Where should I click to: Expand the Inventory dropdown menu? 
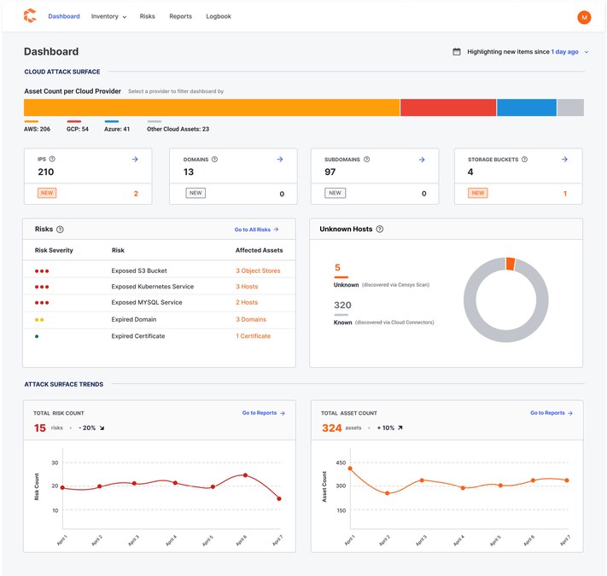[x=108, y=16]
